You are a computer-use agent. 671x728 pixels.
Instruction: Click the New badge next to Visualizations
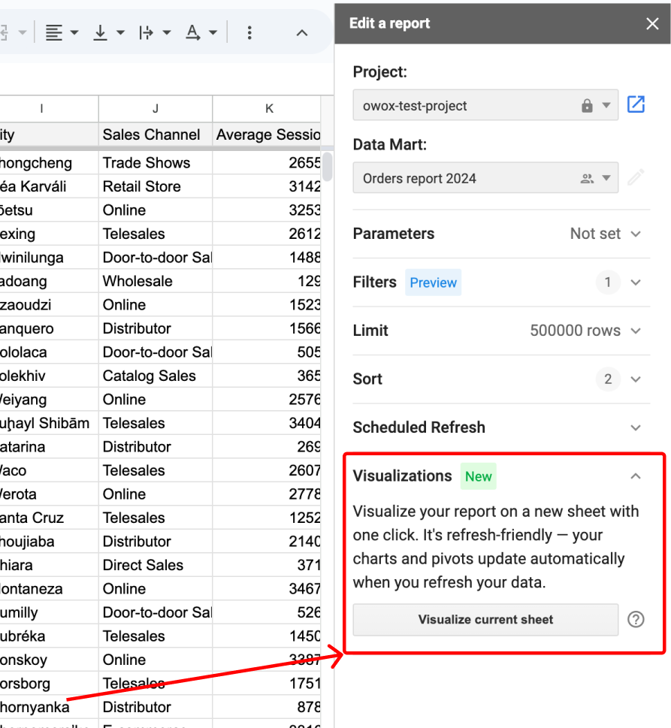(x=479, y=476)
